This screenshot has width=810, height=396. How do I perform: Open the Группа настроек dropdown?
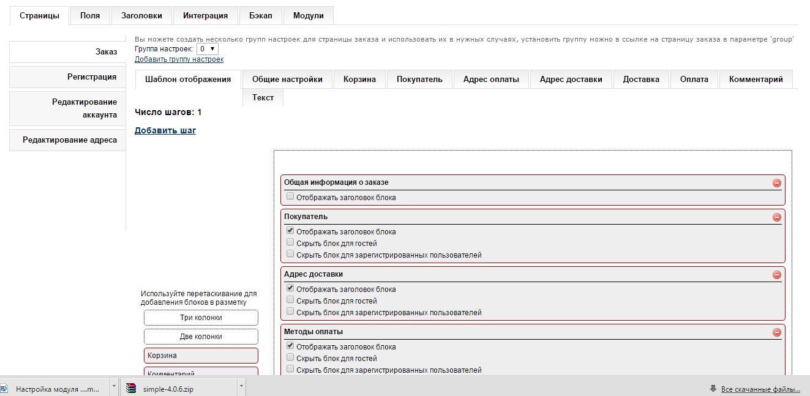point(207,48)
